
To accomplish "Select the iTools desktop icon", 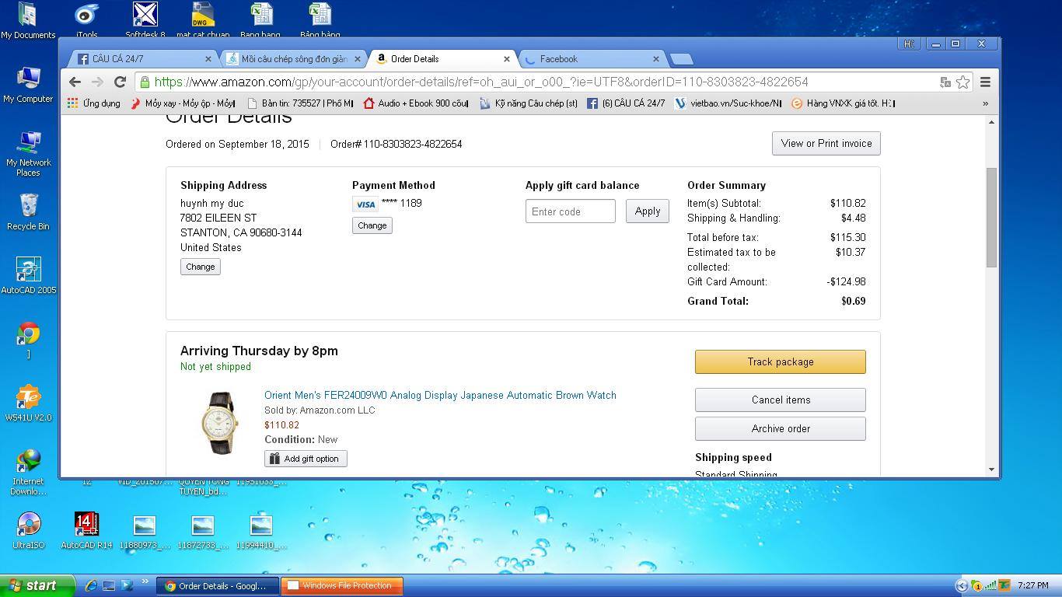I will click(86, 21).
